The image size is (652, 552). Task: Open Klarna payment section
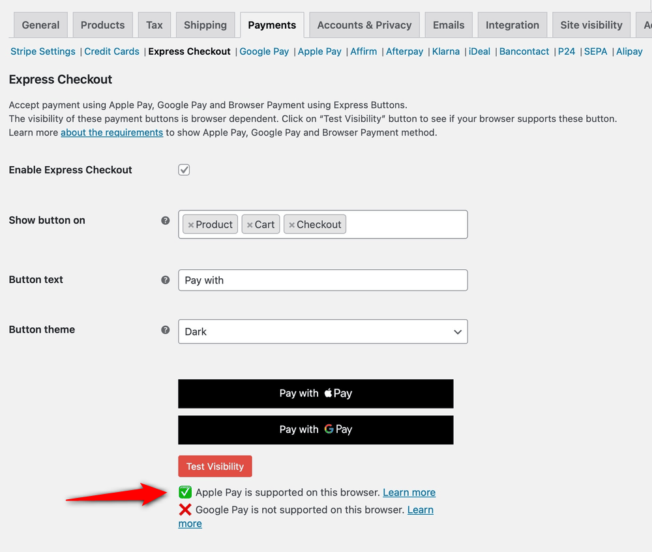[446, 51]
